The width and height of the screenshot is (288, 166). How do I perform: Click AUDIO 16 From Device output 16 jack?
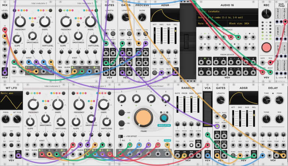253,73
